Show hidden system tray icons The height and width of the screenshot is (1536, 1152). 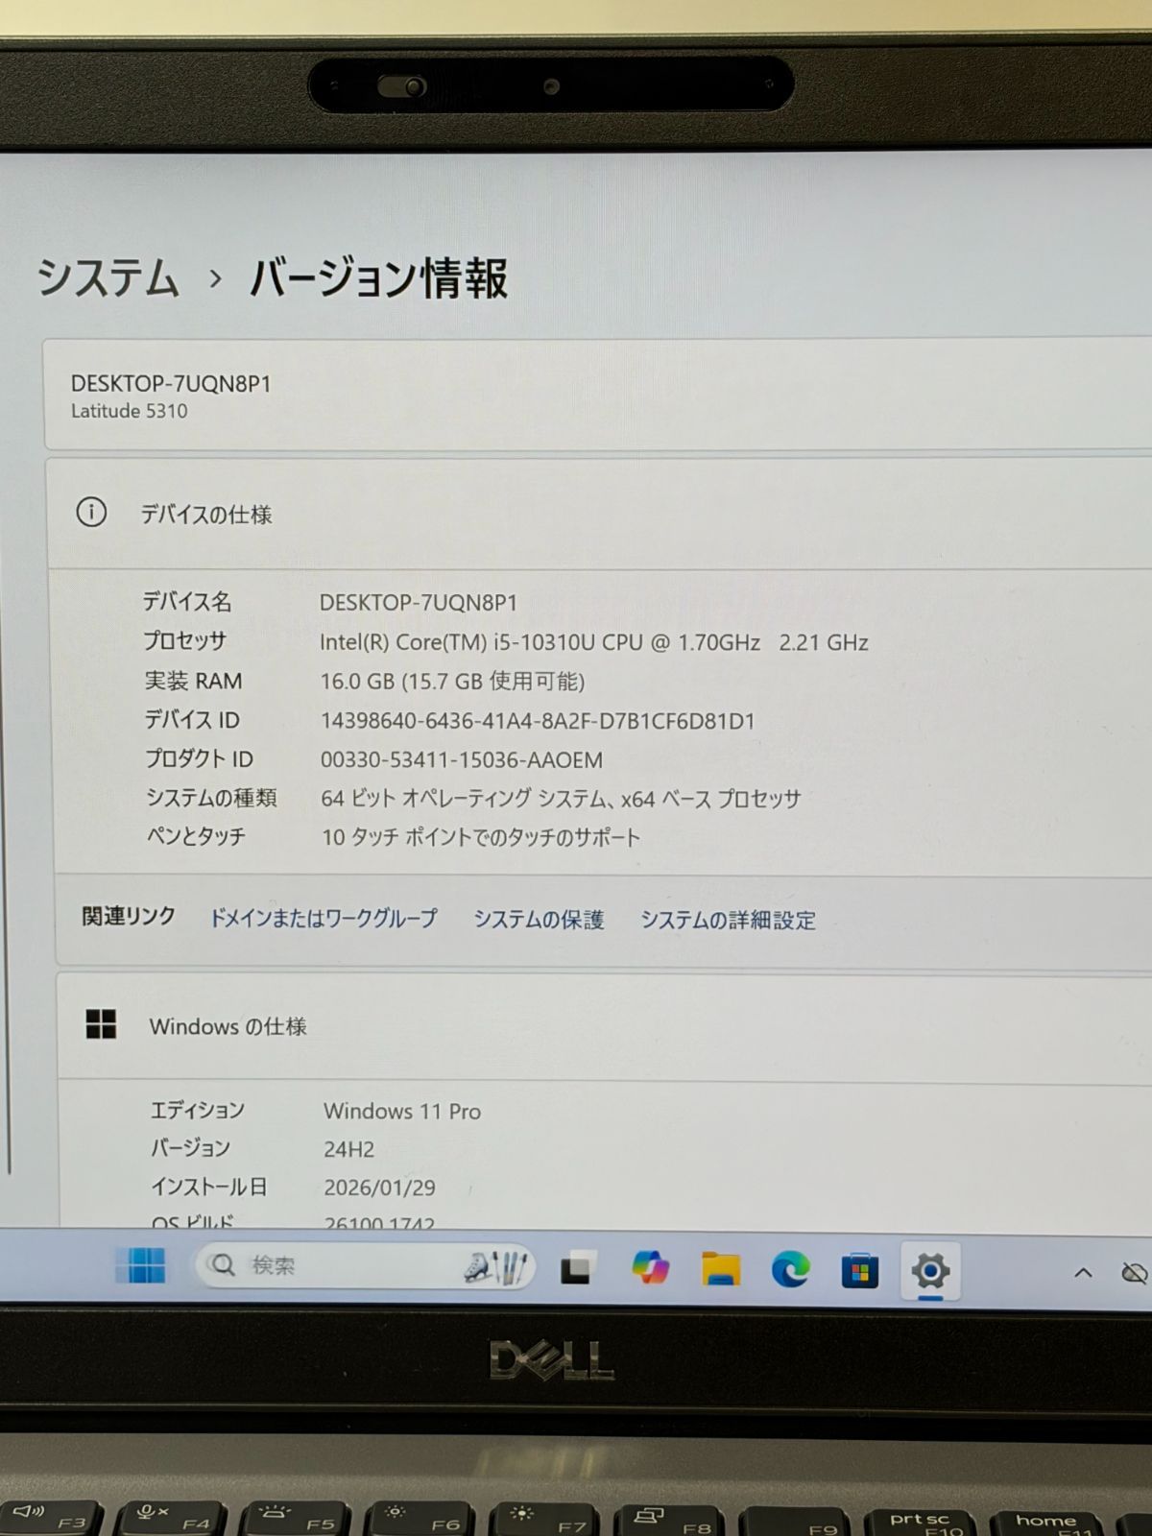[x=1083, y=1273]
